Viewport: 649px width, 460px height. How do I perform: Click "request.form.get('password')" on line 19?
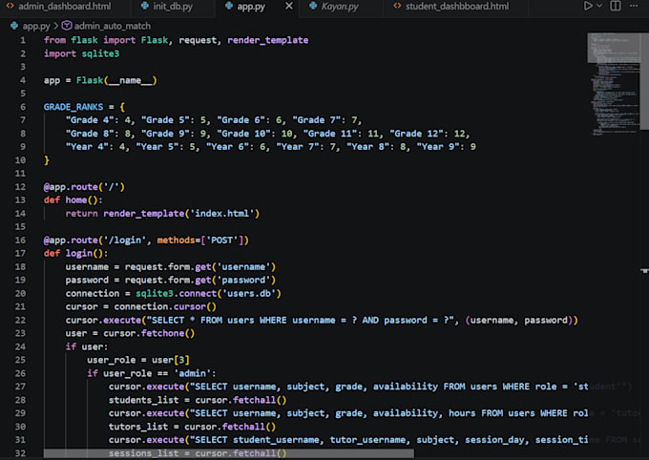coord(200,280)
